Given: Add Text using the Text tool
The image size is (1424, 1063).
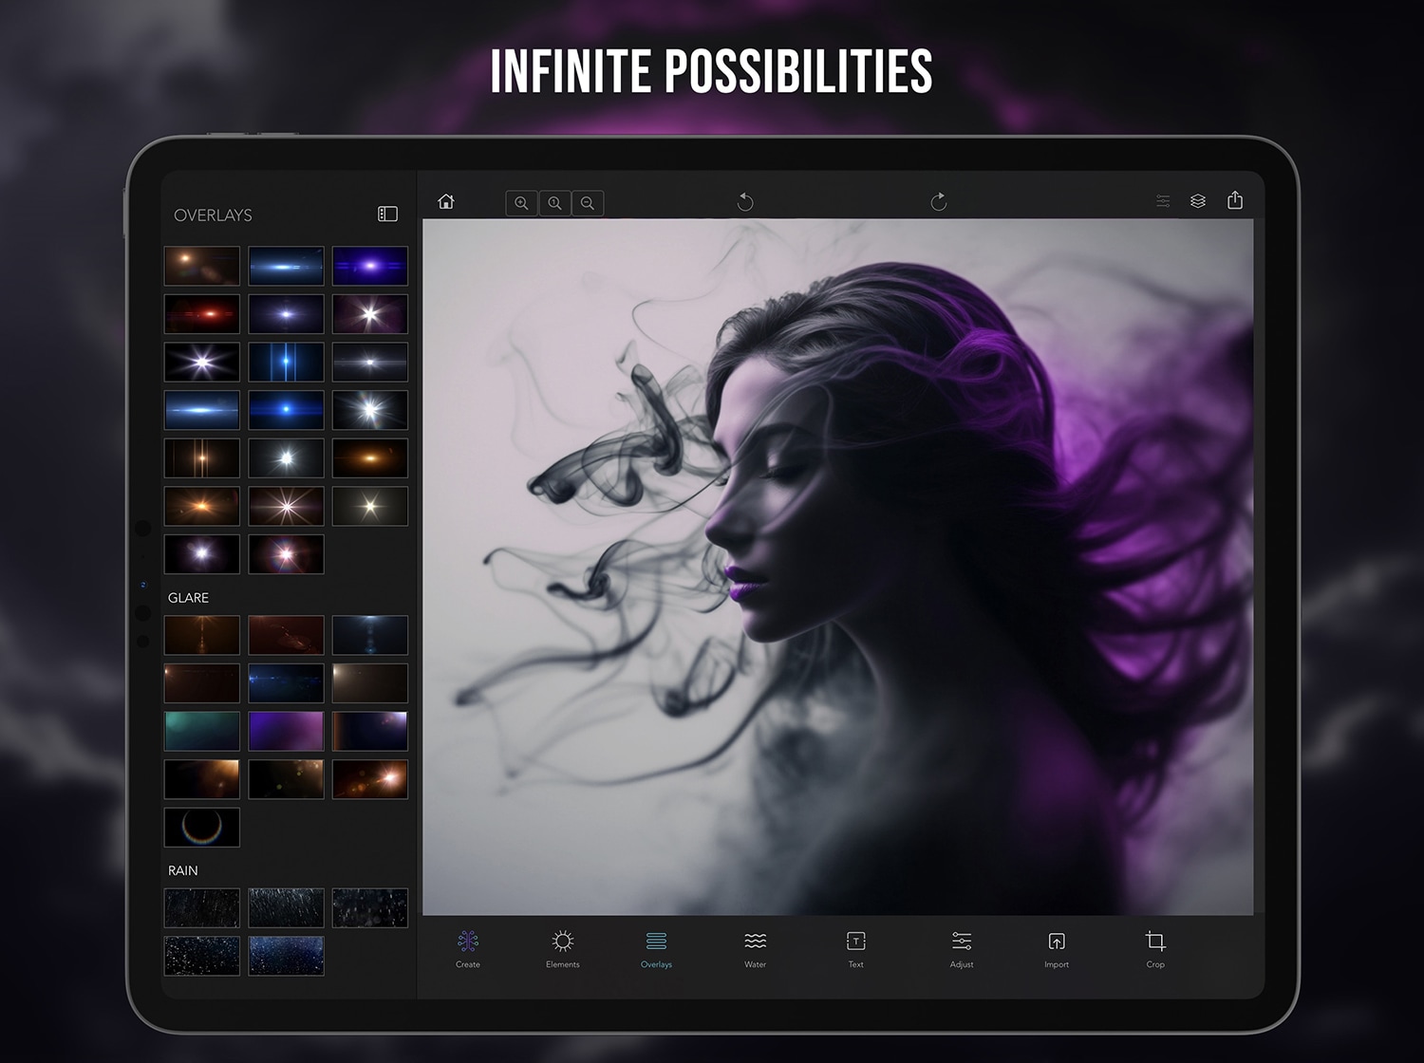Looking at the screenshot, I should pyautogui.click(x=855, y=948).
